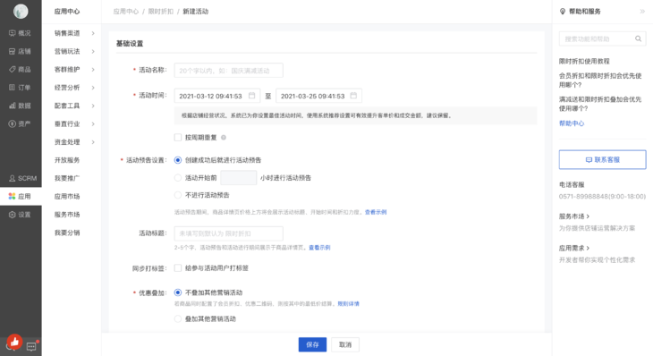Collapse the 帮助和服务 panel with double arrow
Screen dimensions: 653x356
click(642, 12)
